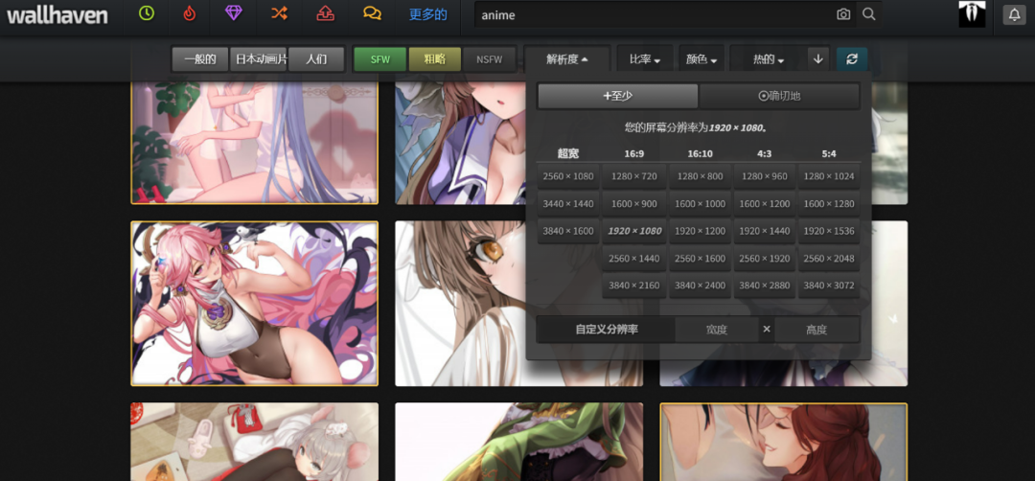Choose resolution 3440 × 1440
This screenshot has height=481, width=1035.
[x=568, y=204]
